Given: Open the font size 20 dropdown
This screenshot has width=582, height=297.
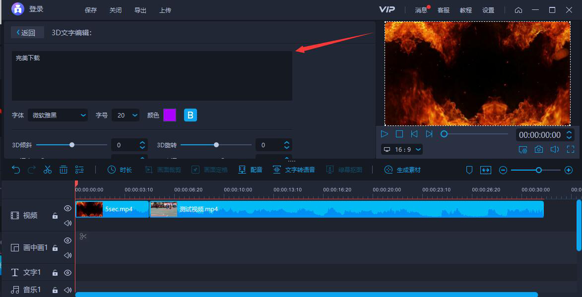Looking at the screenshot, I should click(x=126, y=115).
